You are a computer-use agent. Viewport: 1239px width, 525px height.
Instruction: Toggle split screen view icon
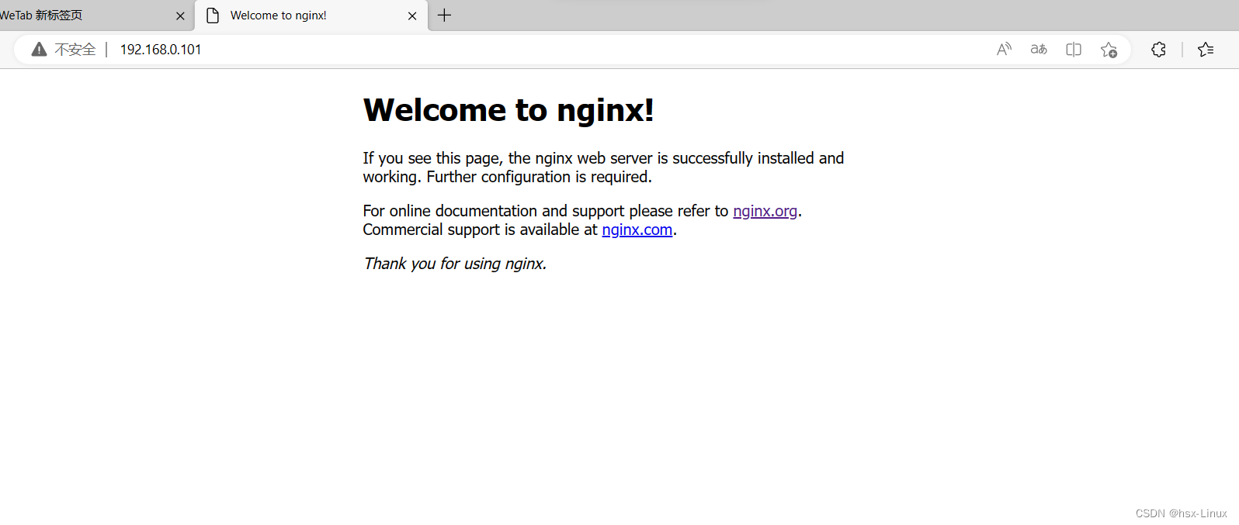[1074, 50]
